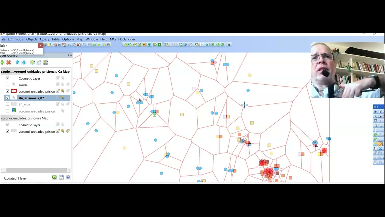Open the Objects menu

click(32, 39)
